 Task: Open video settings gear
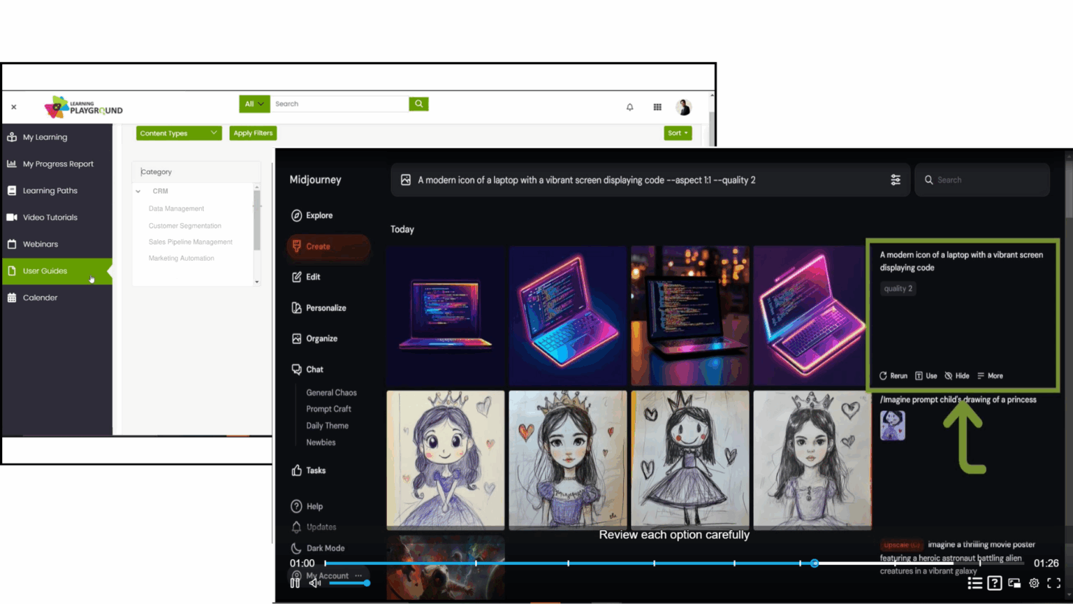[1034, 583]
